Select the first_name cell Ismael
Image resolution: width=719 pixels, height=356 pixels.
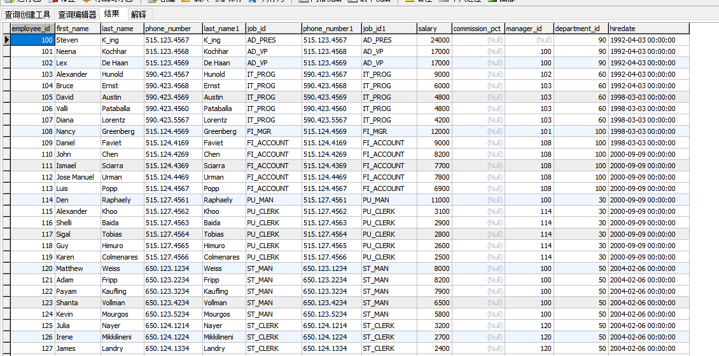[x=78, y=166]
